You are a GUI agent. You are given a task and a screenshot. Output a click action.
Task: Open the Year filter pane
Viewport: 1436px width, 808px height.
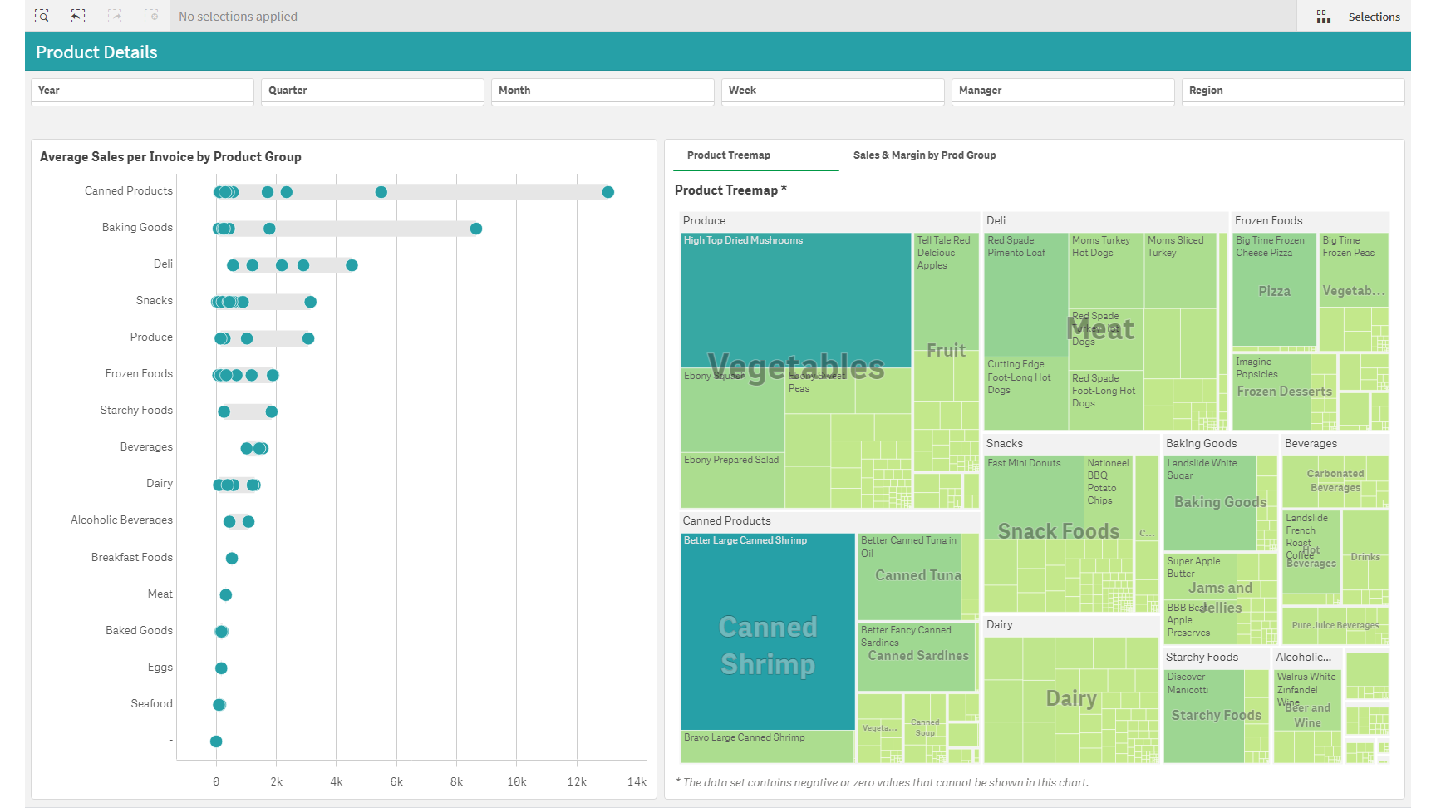coord(142,91)
